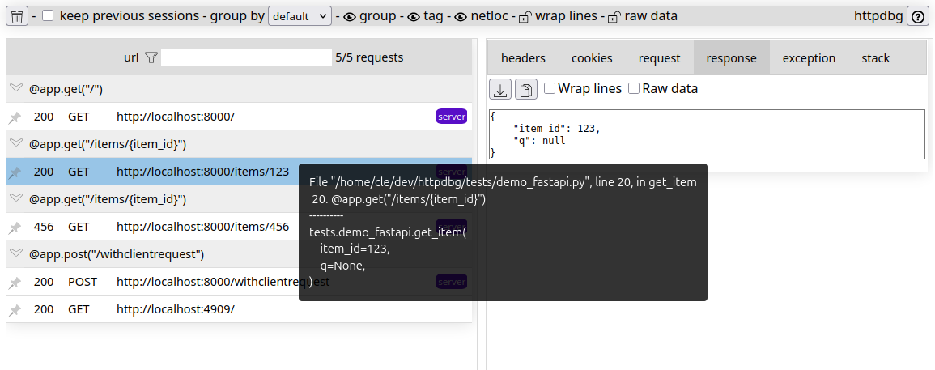
Task: Switch to the request tab
Action: click(x=659, y=57)
